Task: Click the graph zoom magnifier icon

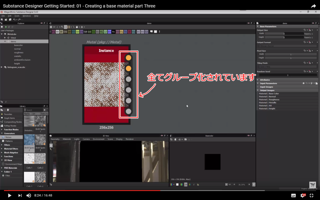Action: click(62, 27)
